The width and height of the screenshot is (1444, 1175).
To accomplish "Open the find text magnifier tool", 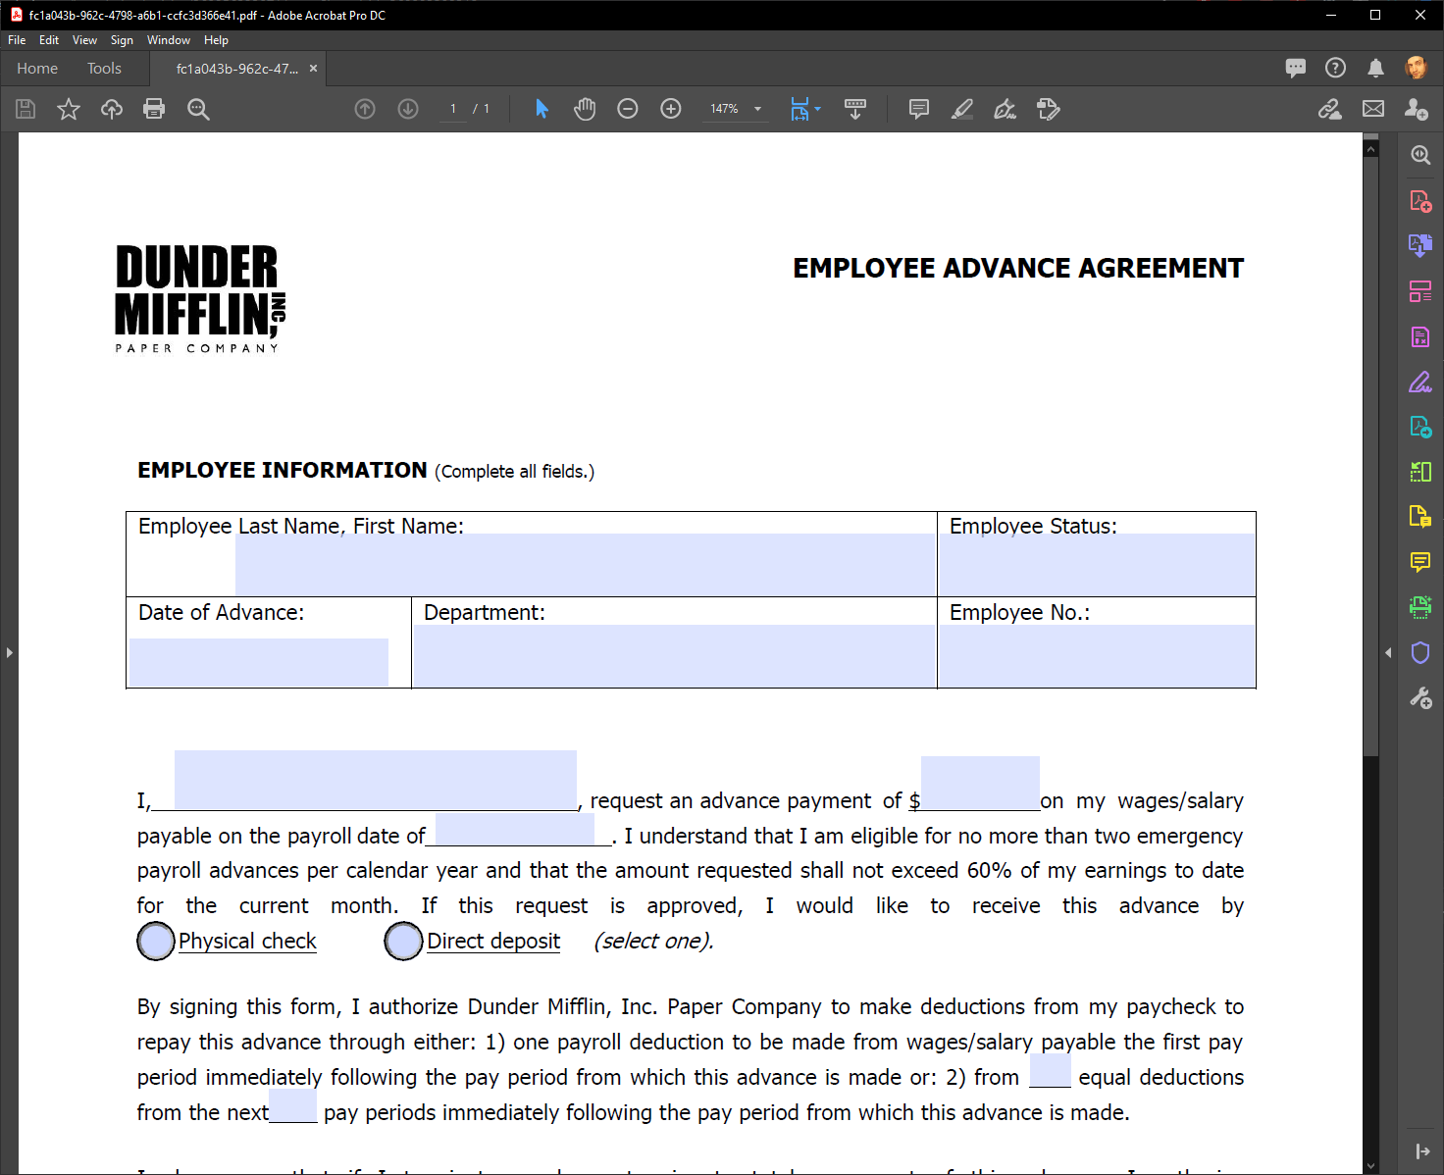I will tap(198, 109).
